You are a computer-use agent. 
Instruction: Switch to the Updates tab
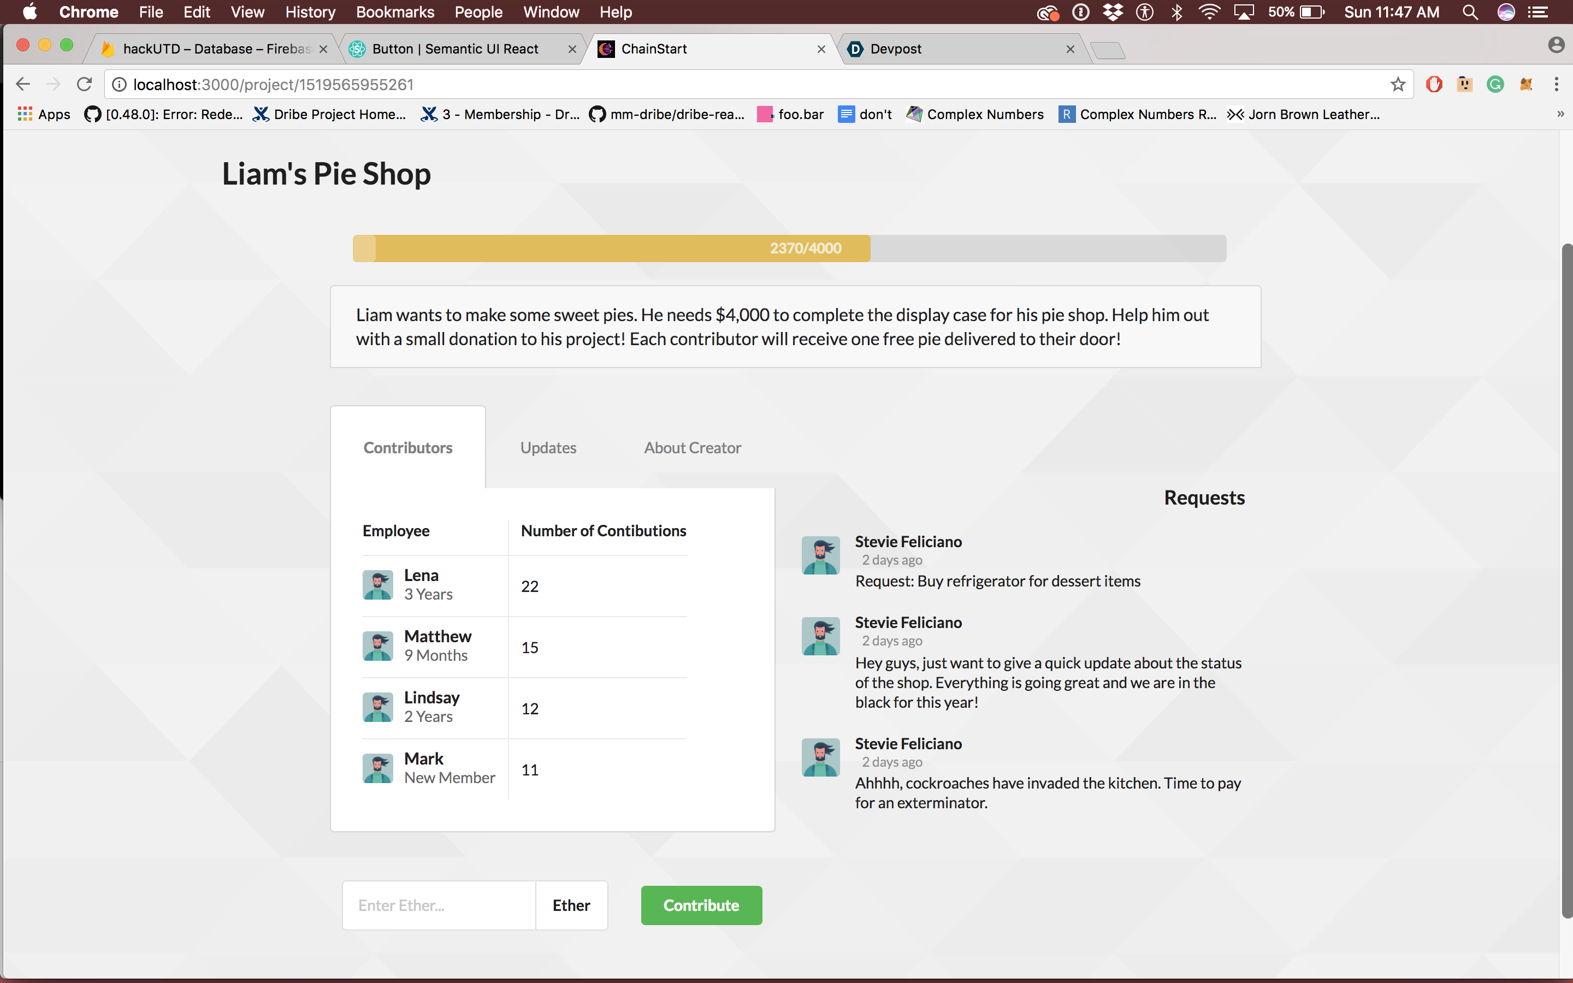tap(548, 448)
